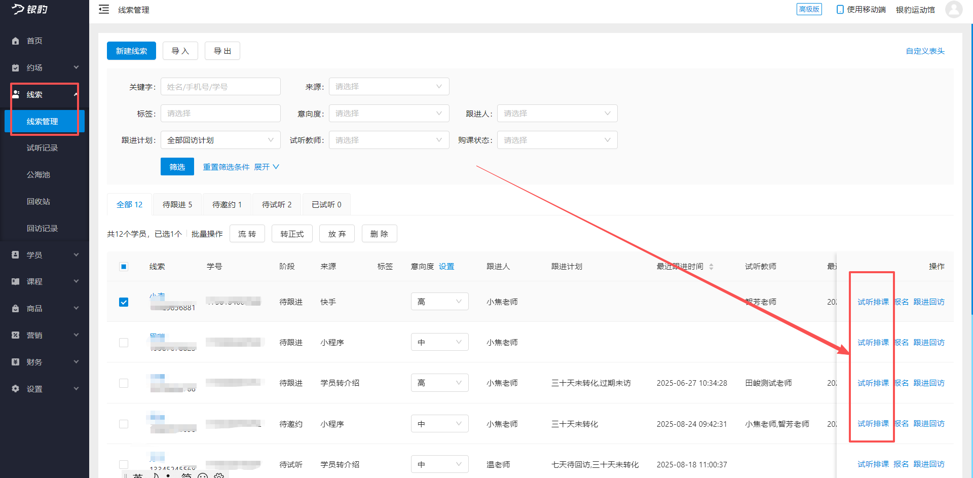Click the 新建线索 button

tap(131, 51)
